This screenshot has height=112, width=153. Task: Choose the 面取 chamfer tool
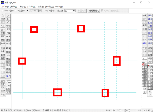[x=8, y=62]
